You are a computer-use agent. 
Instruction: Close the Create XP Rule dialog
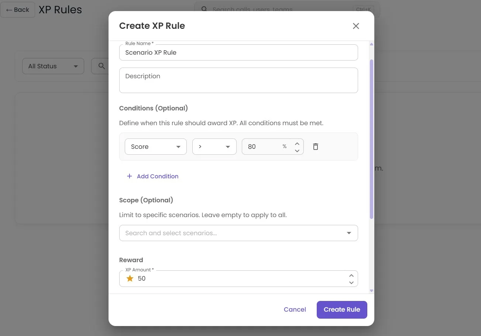click(x=355, y=26)
